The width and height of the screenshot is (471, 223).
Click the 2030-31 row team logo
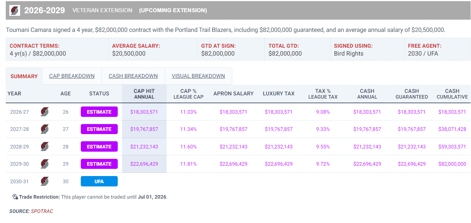coord(45,181)
